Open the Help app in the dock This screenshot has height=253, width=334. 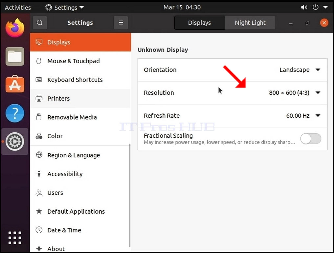click(x=15, y=113)
